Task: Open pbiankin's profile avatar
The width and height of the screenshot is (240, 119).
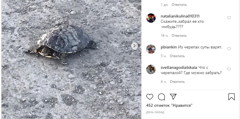Action: 151,49
